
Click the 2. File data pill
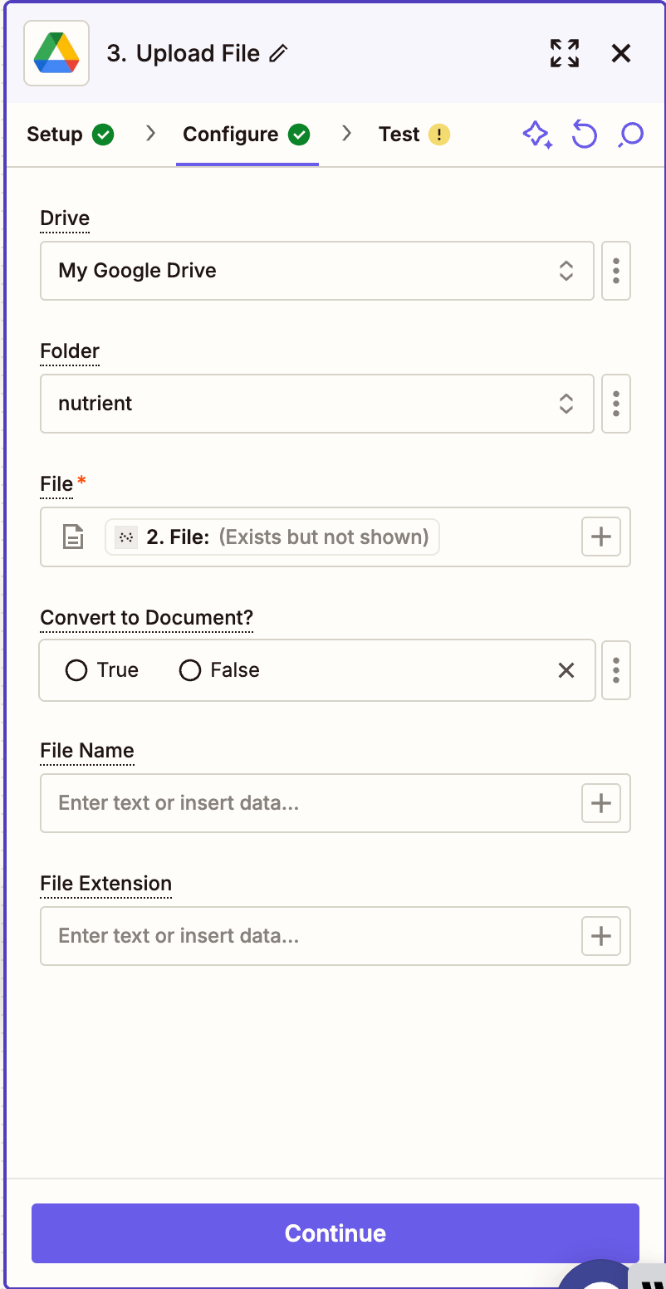[x=272, y=537]
